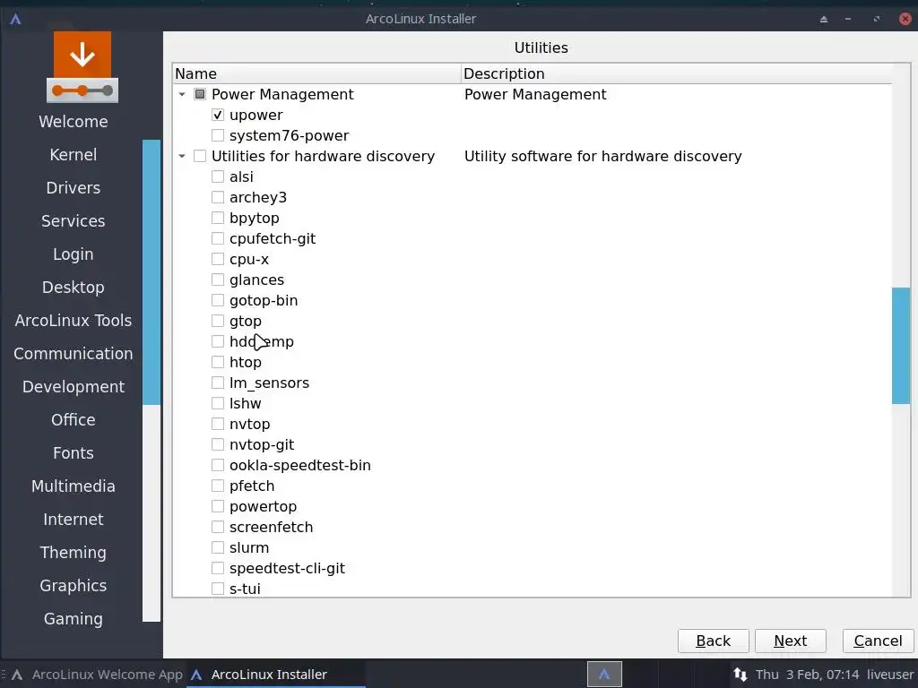Go to the Fonts step

click(74, 453)
